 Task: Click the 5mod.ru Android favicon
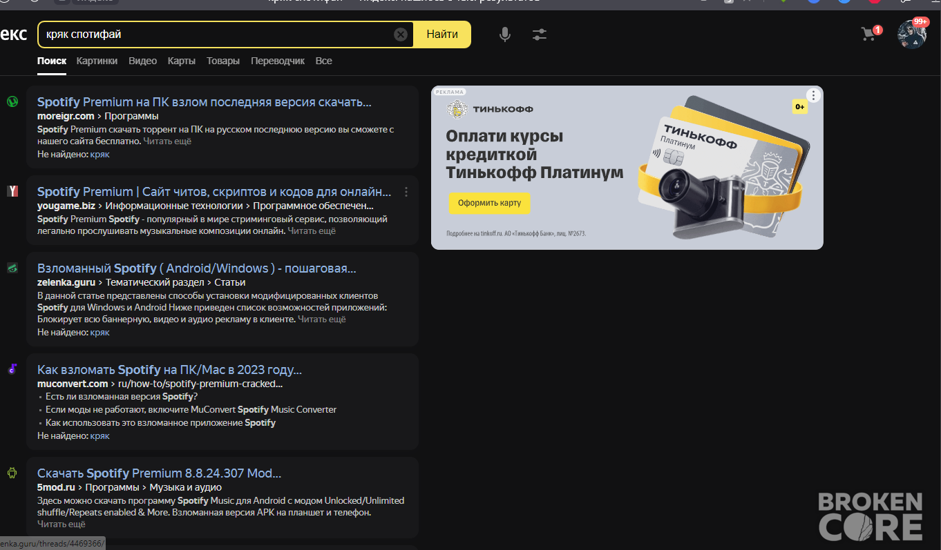[12, 473]
